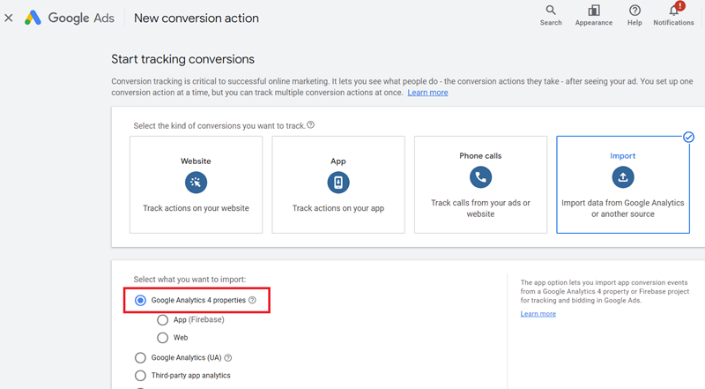705x389 pixels.
Task: Click the 'Start tracking conversions' heading
Action: (x=182, y=59)
